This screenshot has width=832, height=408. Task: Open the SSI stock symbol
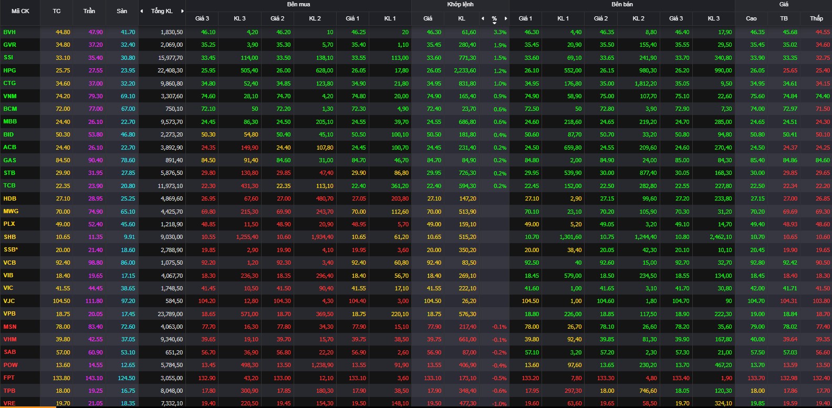[x=8, y=58]
